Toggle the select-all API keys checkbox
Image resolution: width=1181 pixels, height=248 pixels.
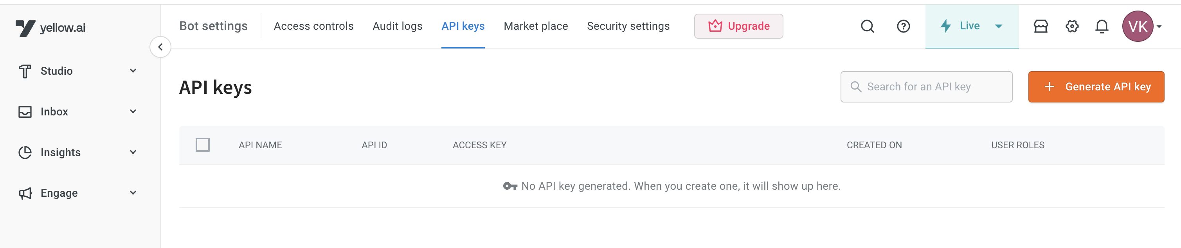(203, 145)
